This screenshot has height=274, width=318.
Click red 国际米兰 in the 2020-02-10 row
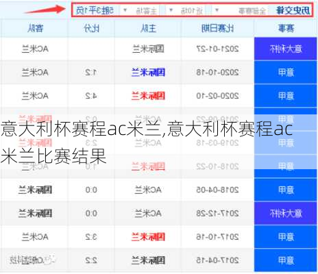[x=148, y=96]
